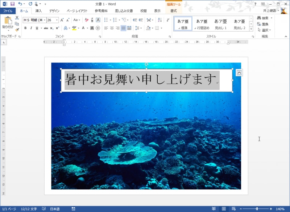Screen dimensions: 290x212
Task: Expand the font color dropdown arrow
Action: coord(87,28)
